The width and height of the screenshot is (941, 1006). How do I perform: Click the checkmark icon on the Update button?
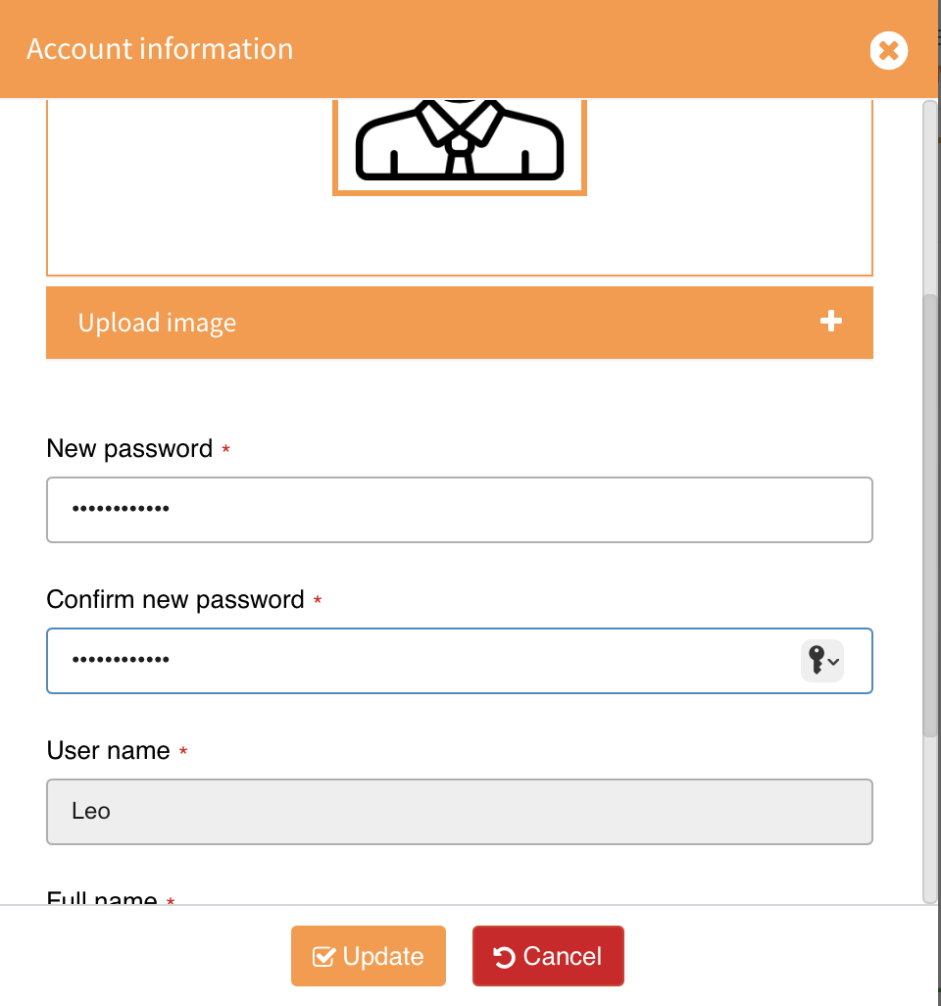[323, 957]
